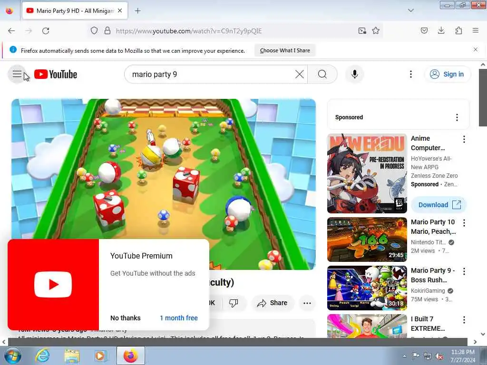The width and height of the screenshot is (487, 365).
Task: Open Firefox downloads panel
Action: pyautogui.click(x=441, y=31)
